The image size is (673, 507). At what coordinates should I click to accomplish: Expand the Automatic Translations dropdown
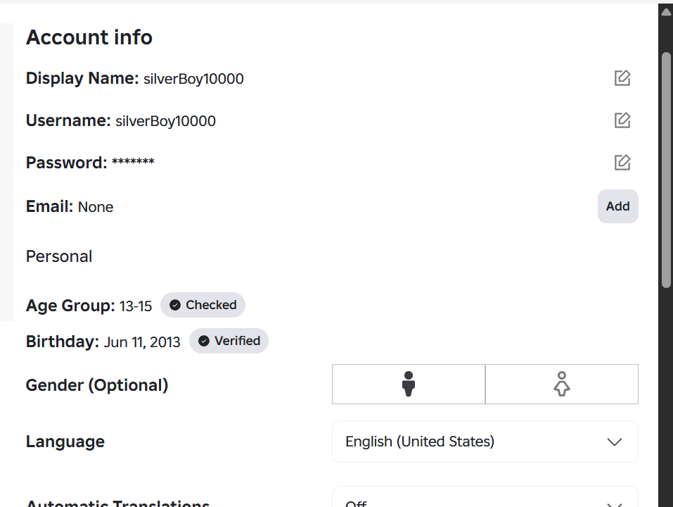(485, 497)
